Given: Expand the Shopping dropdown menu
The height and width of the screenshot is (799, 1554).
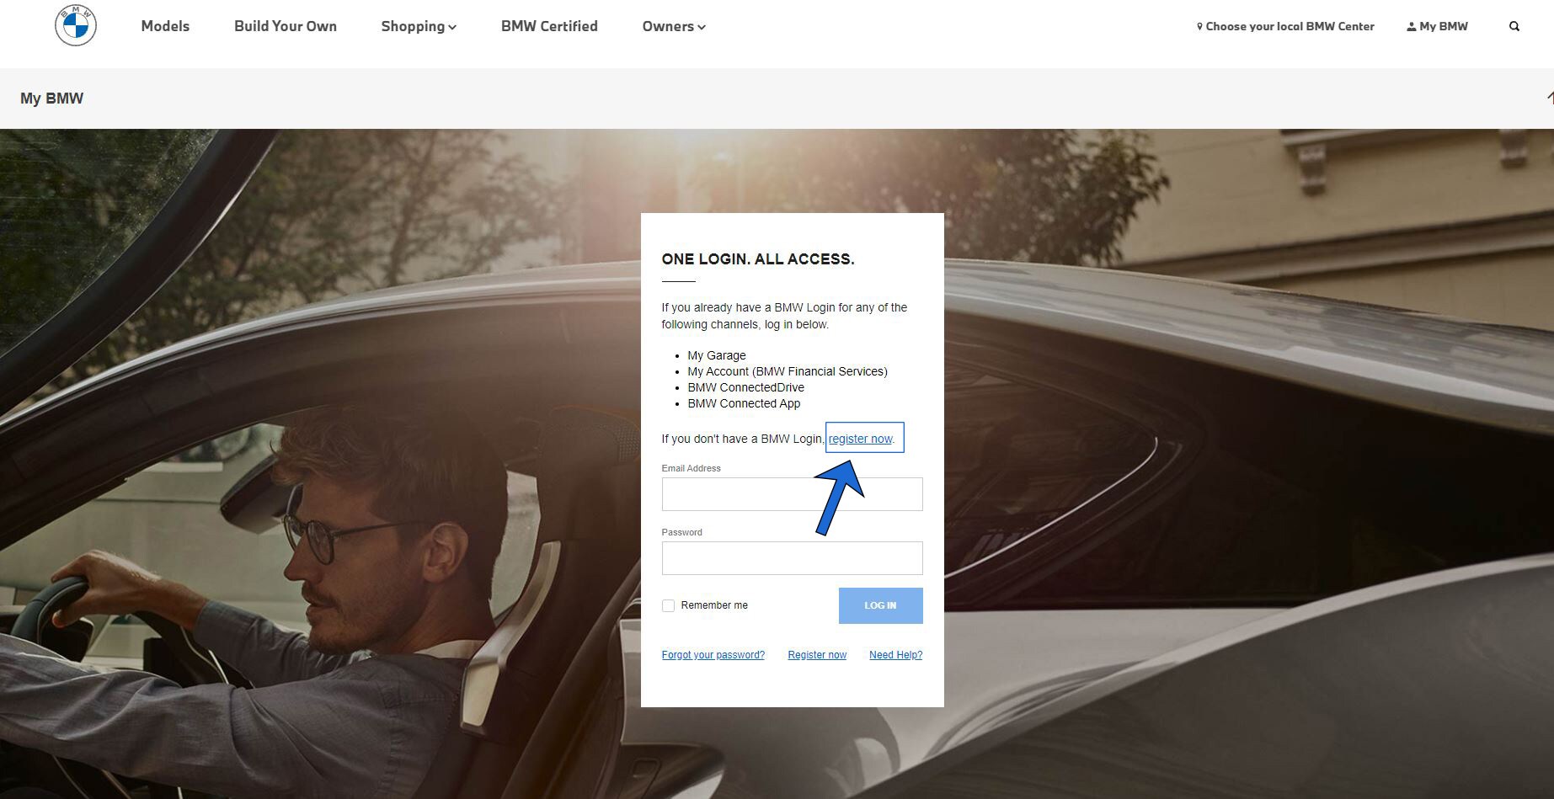Looking at the screenshot, I should [x=418, y=27].
